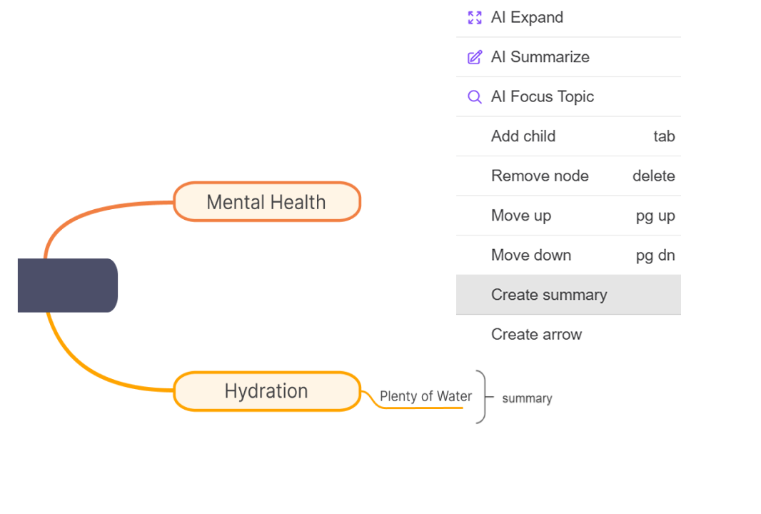The width and height of the screenshot is (761, 514).
Task: Click the AI Expand arrows icon
Action: click(475, 18)
